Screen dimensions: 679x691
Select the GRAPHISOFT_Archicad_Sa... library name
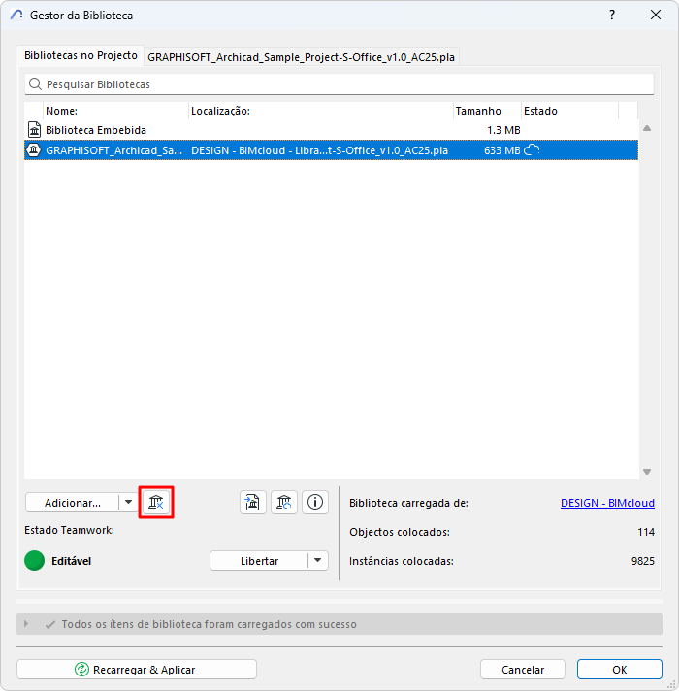tap(114, 150)
